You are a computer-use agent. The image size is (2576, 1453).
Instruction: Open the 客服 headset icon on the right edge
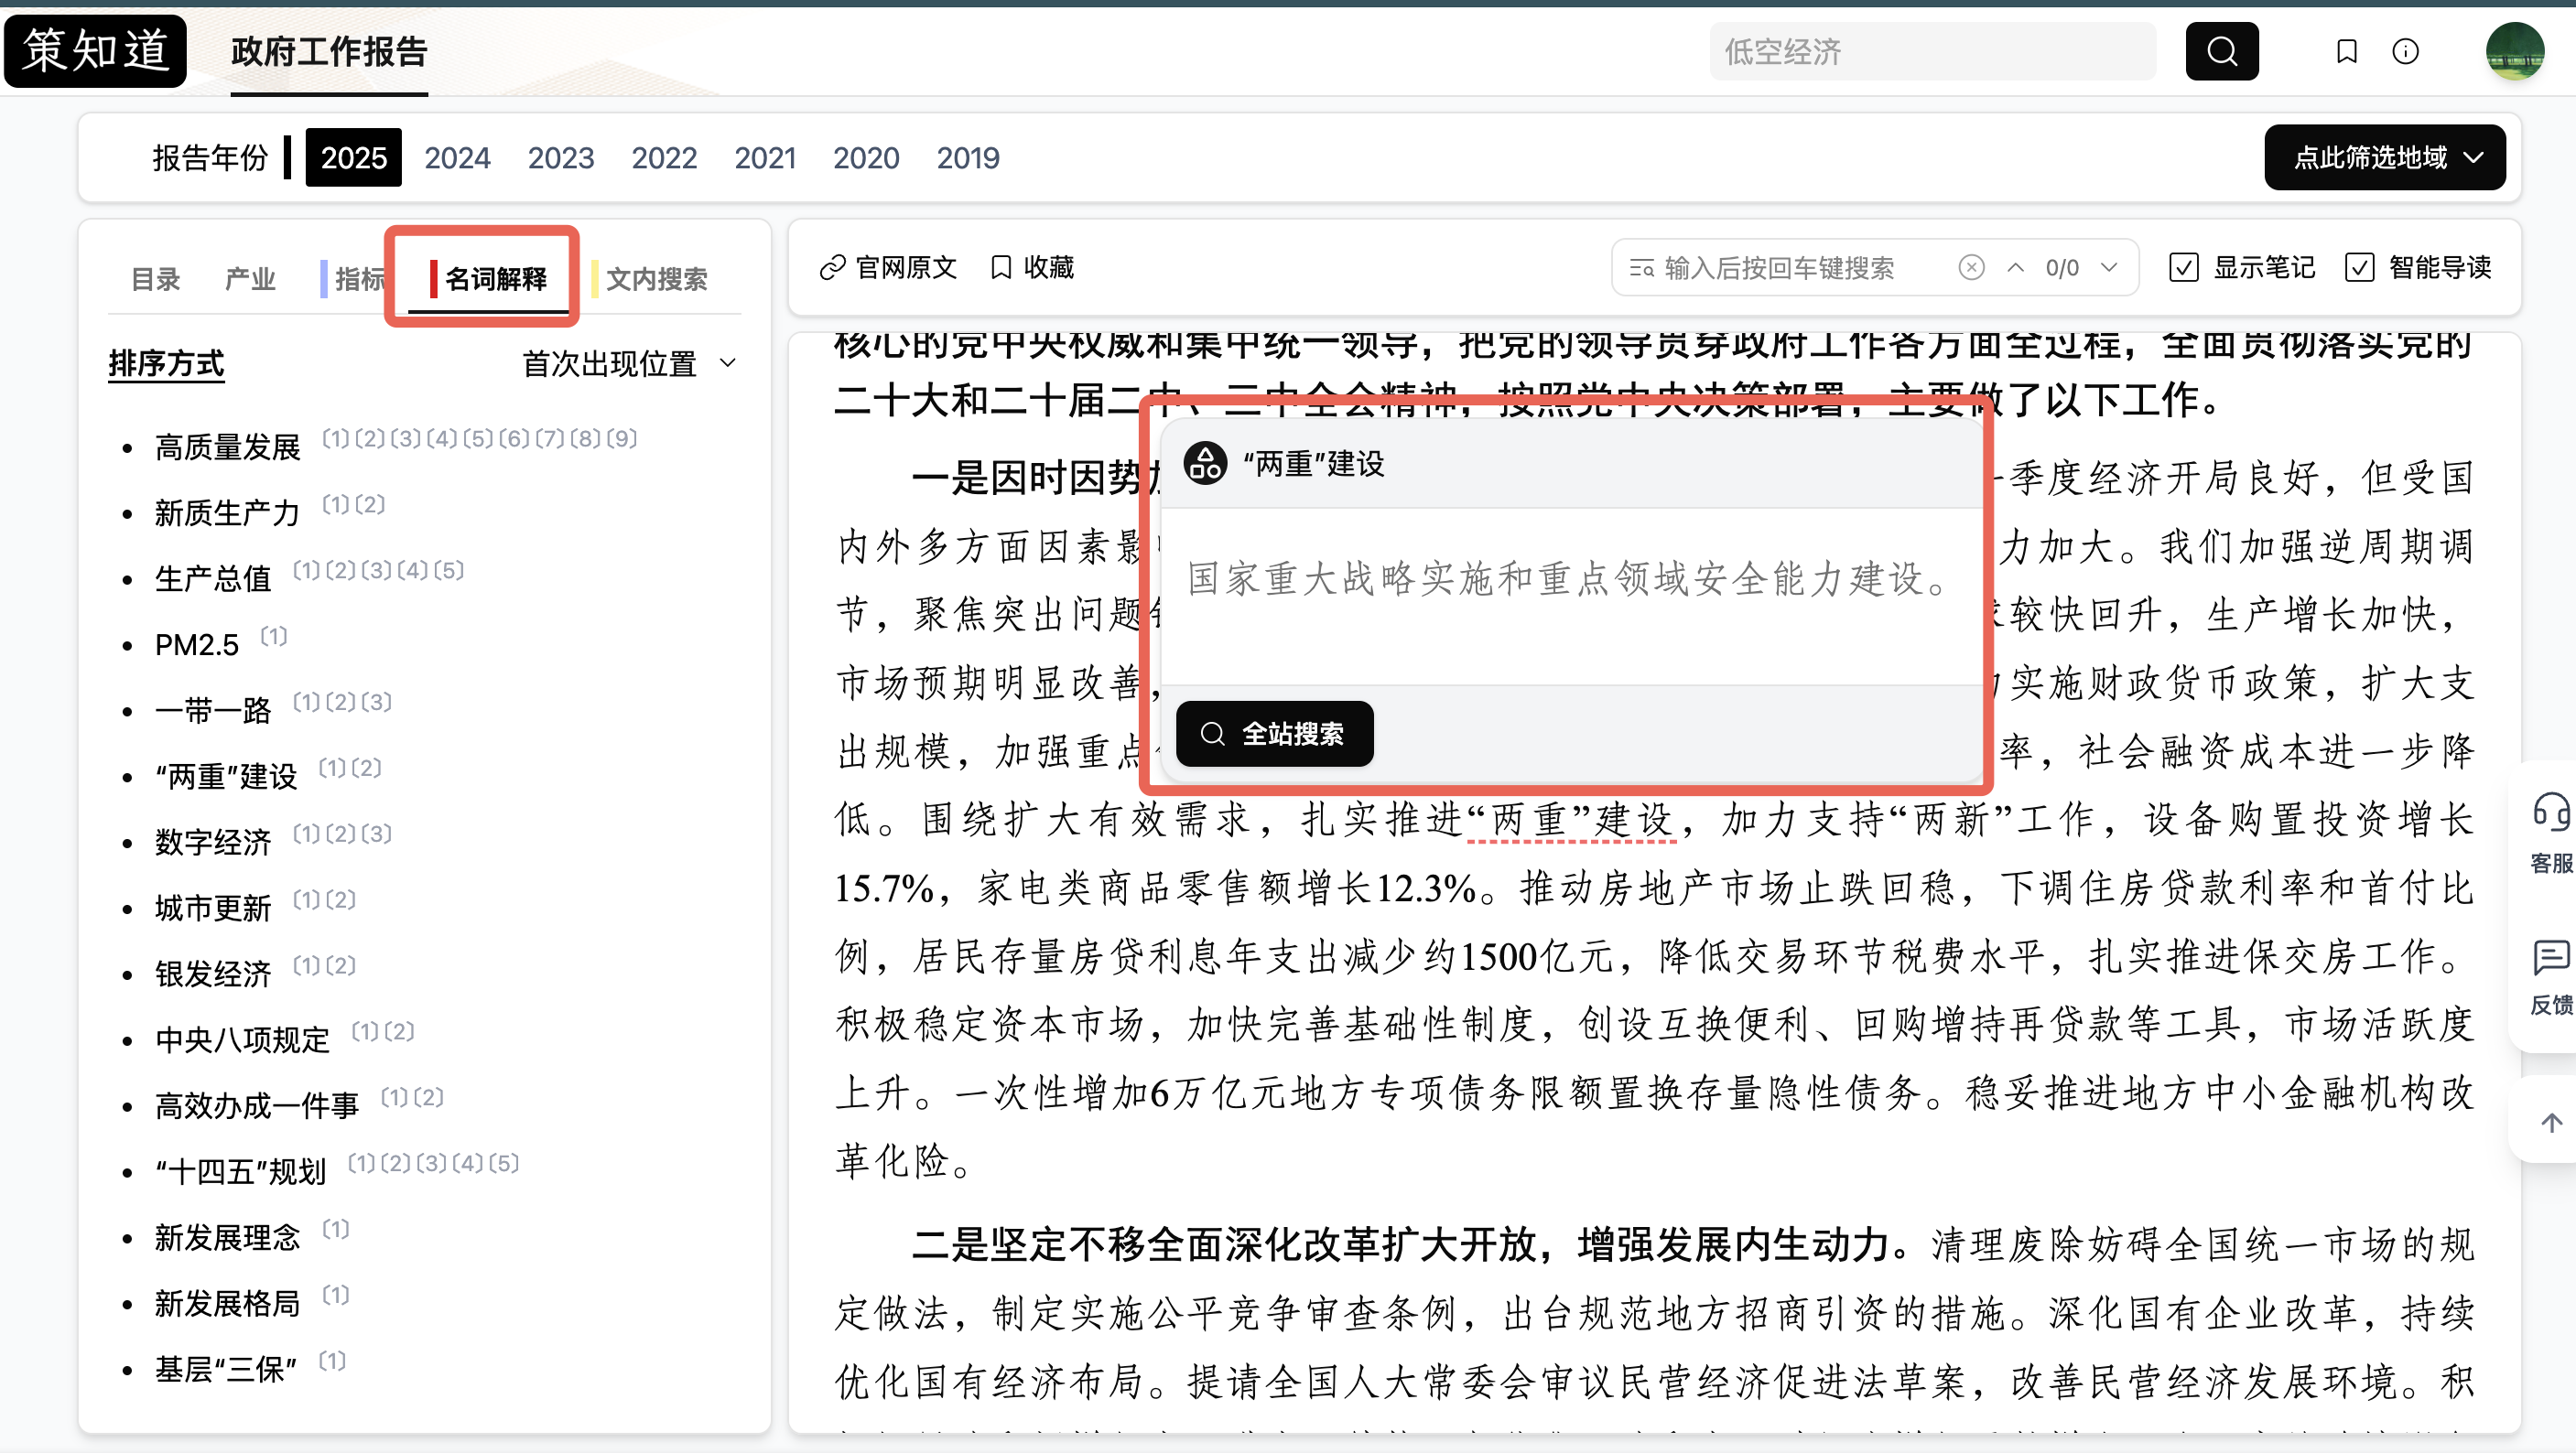[x=2551, y=813]
